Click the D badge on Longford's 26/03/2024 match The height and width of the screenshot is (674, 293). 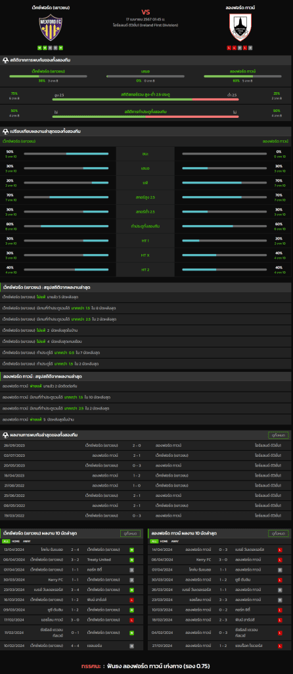click(280, 590)
